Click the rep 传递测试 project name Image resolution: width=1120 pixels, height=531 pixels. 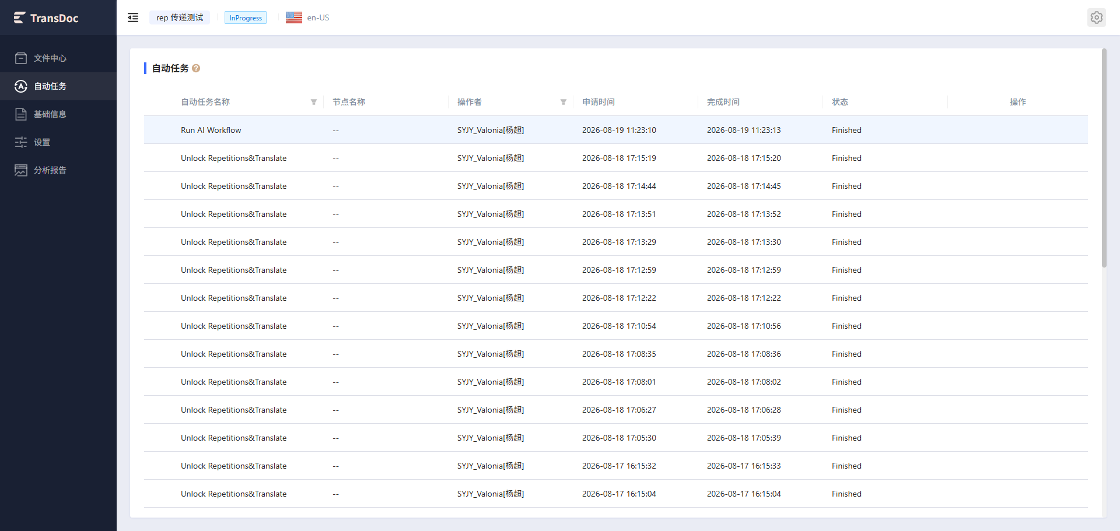(x=180, y=17)
